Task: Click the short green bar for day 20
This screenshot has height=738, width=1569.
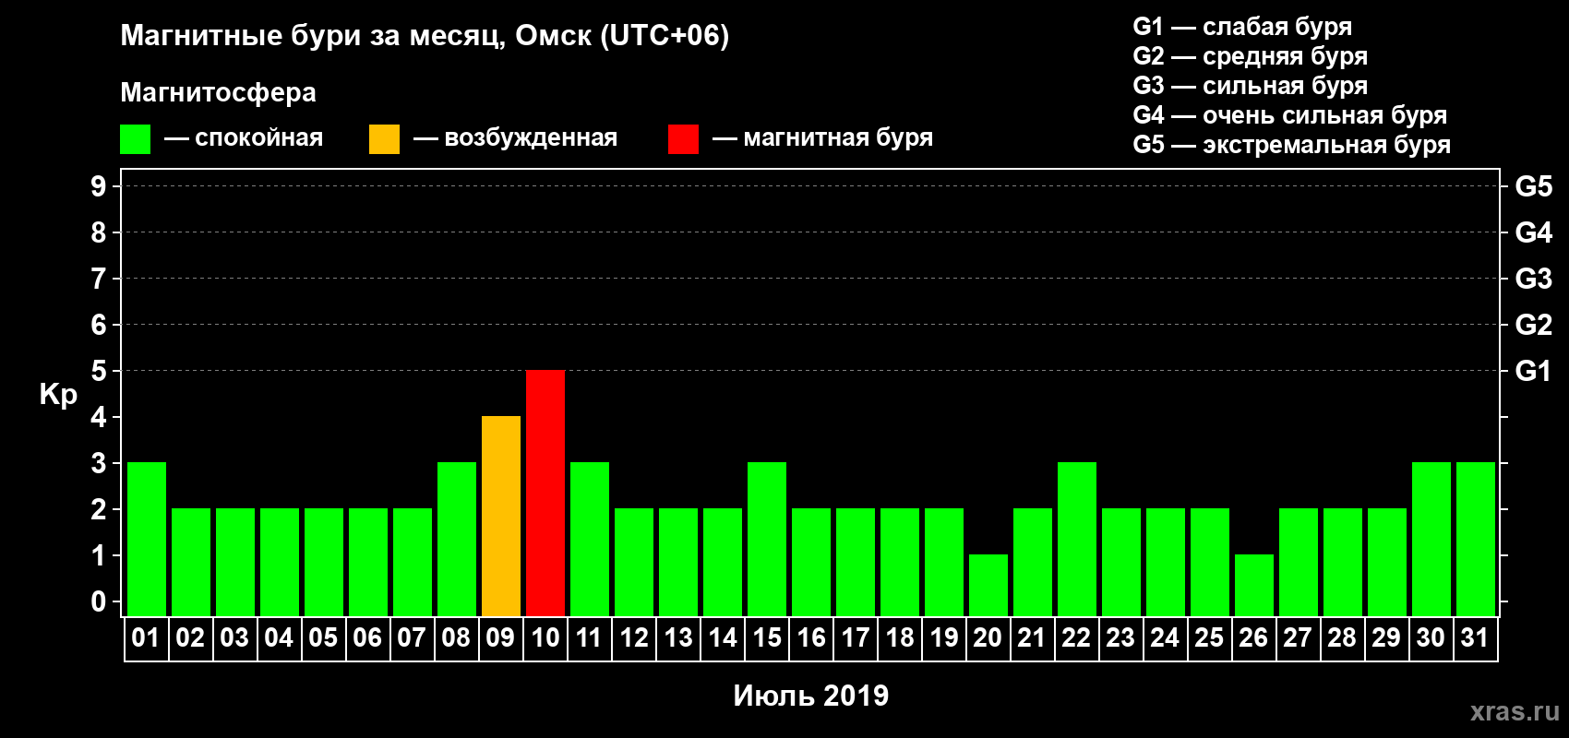Action: point(988,585)
